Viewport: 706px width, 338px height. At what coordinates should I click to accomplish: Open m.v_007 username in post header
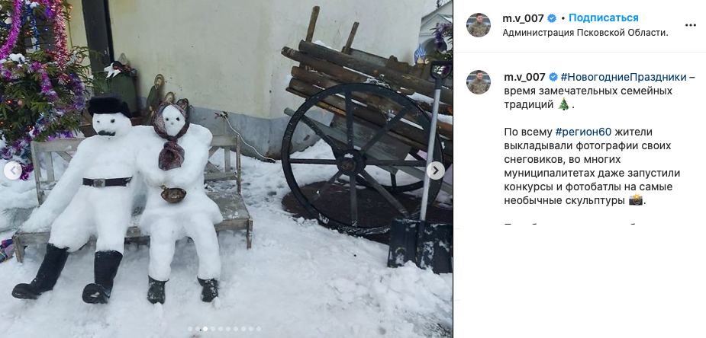[x=524, y=18]
